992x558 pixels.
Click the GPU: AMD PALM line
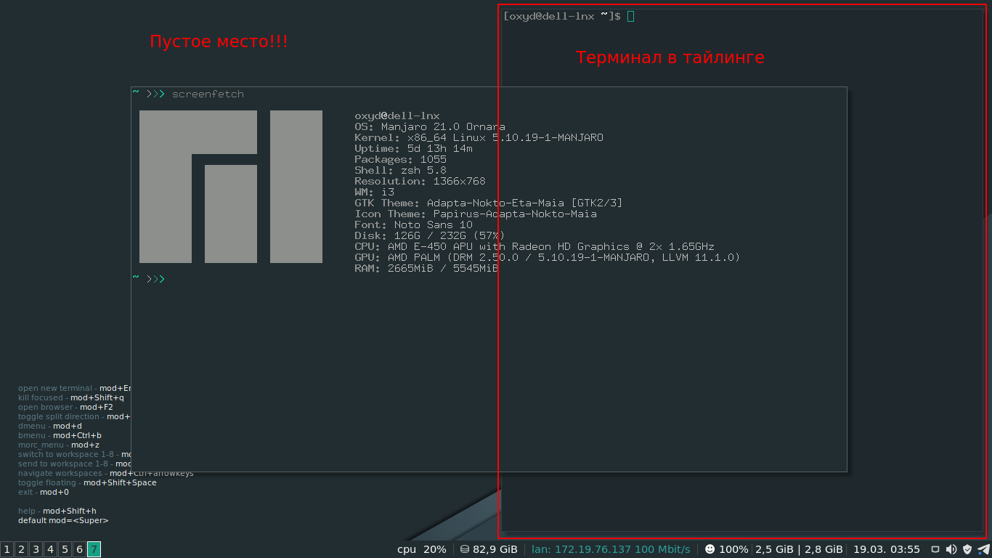(548, 258)
